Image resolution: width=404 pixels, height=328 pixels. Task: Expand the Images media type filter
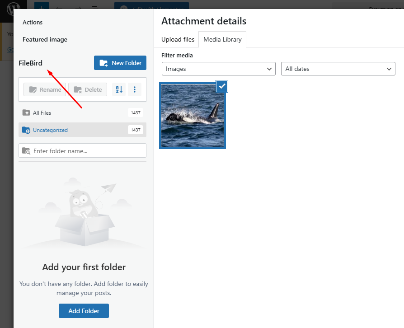219,69
